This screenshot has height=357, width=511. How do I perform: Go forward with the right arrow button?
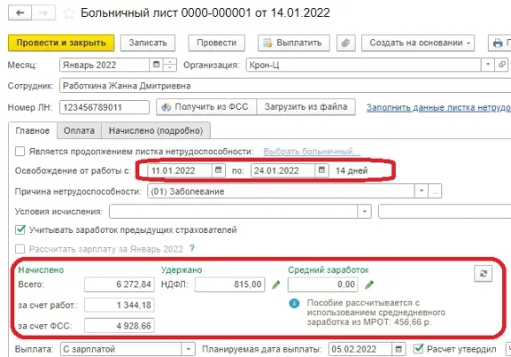click(x=44, y=13)
